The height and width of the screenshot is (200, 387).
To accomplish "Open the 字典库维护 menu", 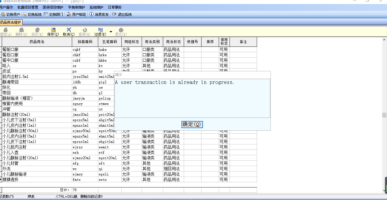I will [76, 7].
